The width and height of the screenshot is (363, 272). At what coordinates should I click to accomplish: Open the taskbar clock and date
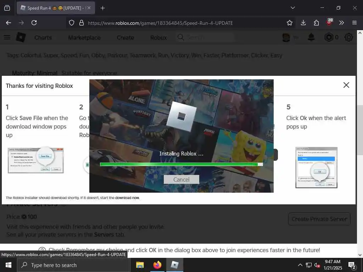pyautogui.click(x=333, y=265)
